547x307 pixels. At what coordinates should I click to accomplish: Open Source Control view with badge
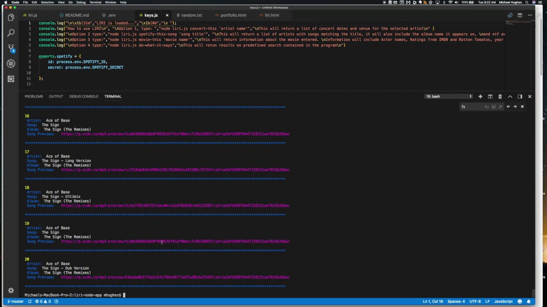pyautogui.click(x=11, y=48)
